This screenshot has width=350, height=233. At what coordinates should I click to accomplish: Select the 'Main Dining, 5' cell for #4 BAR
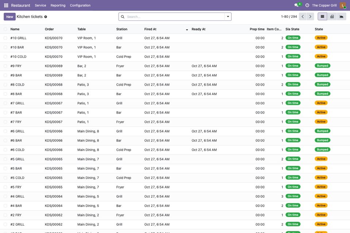[x=88, y=206]
